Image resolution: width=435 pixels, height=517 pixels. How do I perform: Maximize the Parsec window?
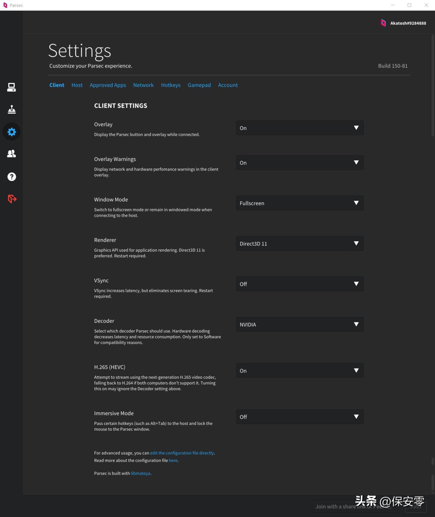click(409, 5)
